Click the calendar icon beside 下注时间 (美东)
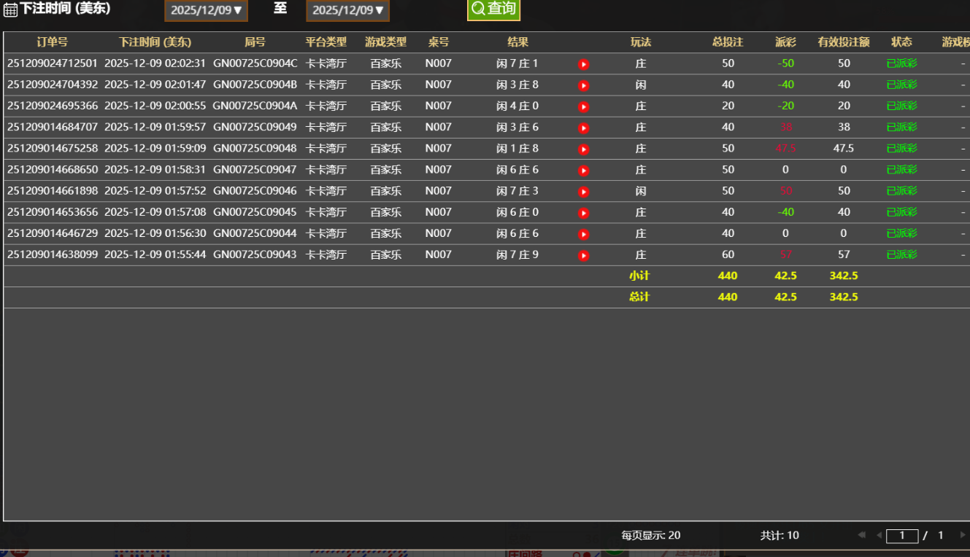Image resolution: width=970 pixels, height=557 pixels. click(9, 9)
